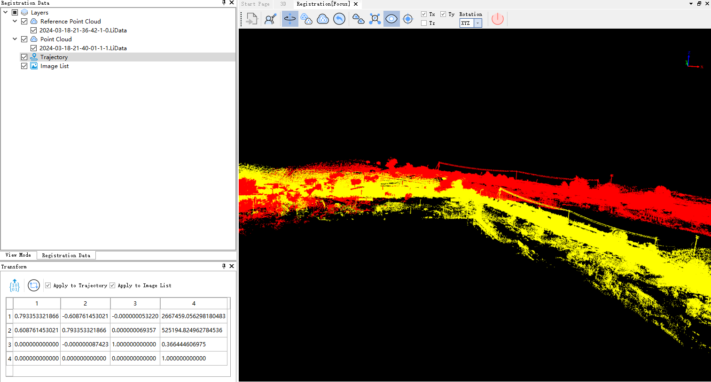Click the undo arrow toolbar icon

coord(339,19)
